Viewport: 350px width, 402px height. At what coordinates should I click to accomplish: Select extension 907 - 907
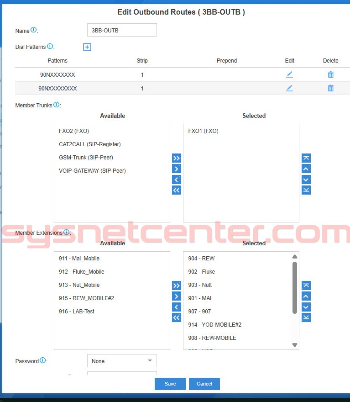tap(199, 312)
